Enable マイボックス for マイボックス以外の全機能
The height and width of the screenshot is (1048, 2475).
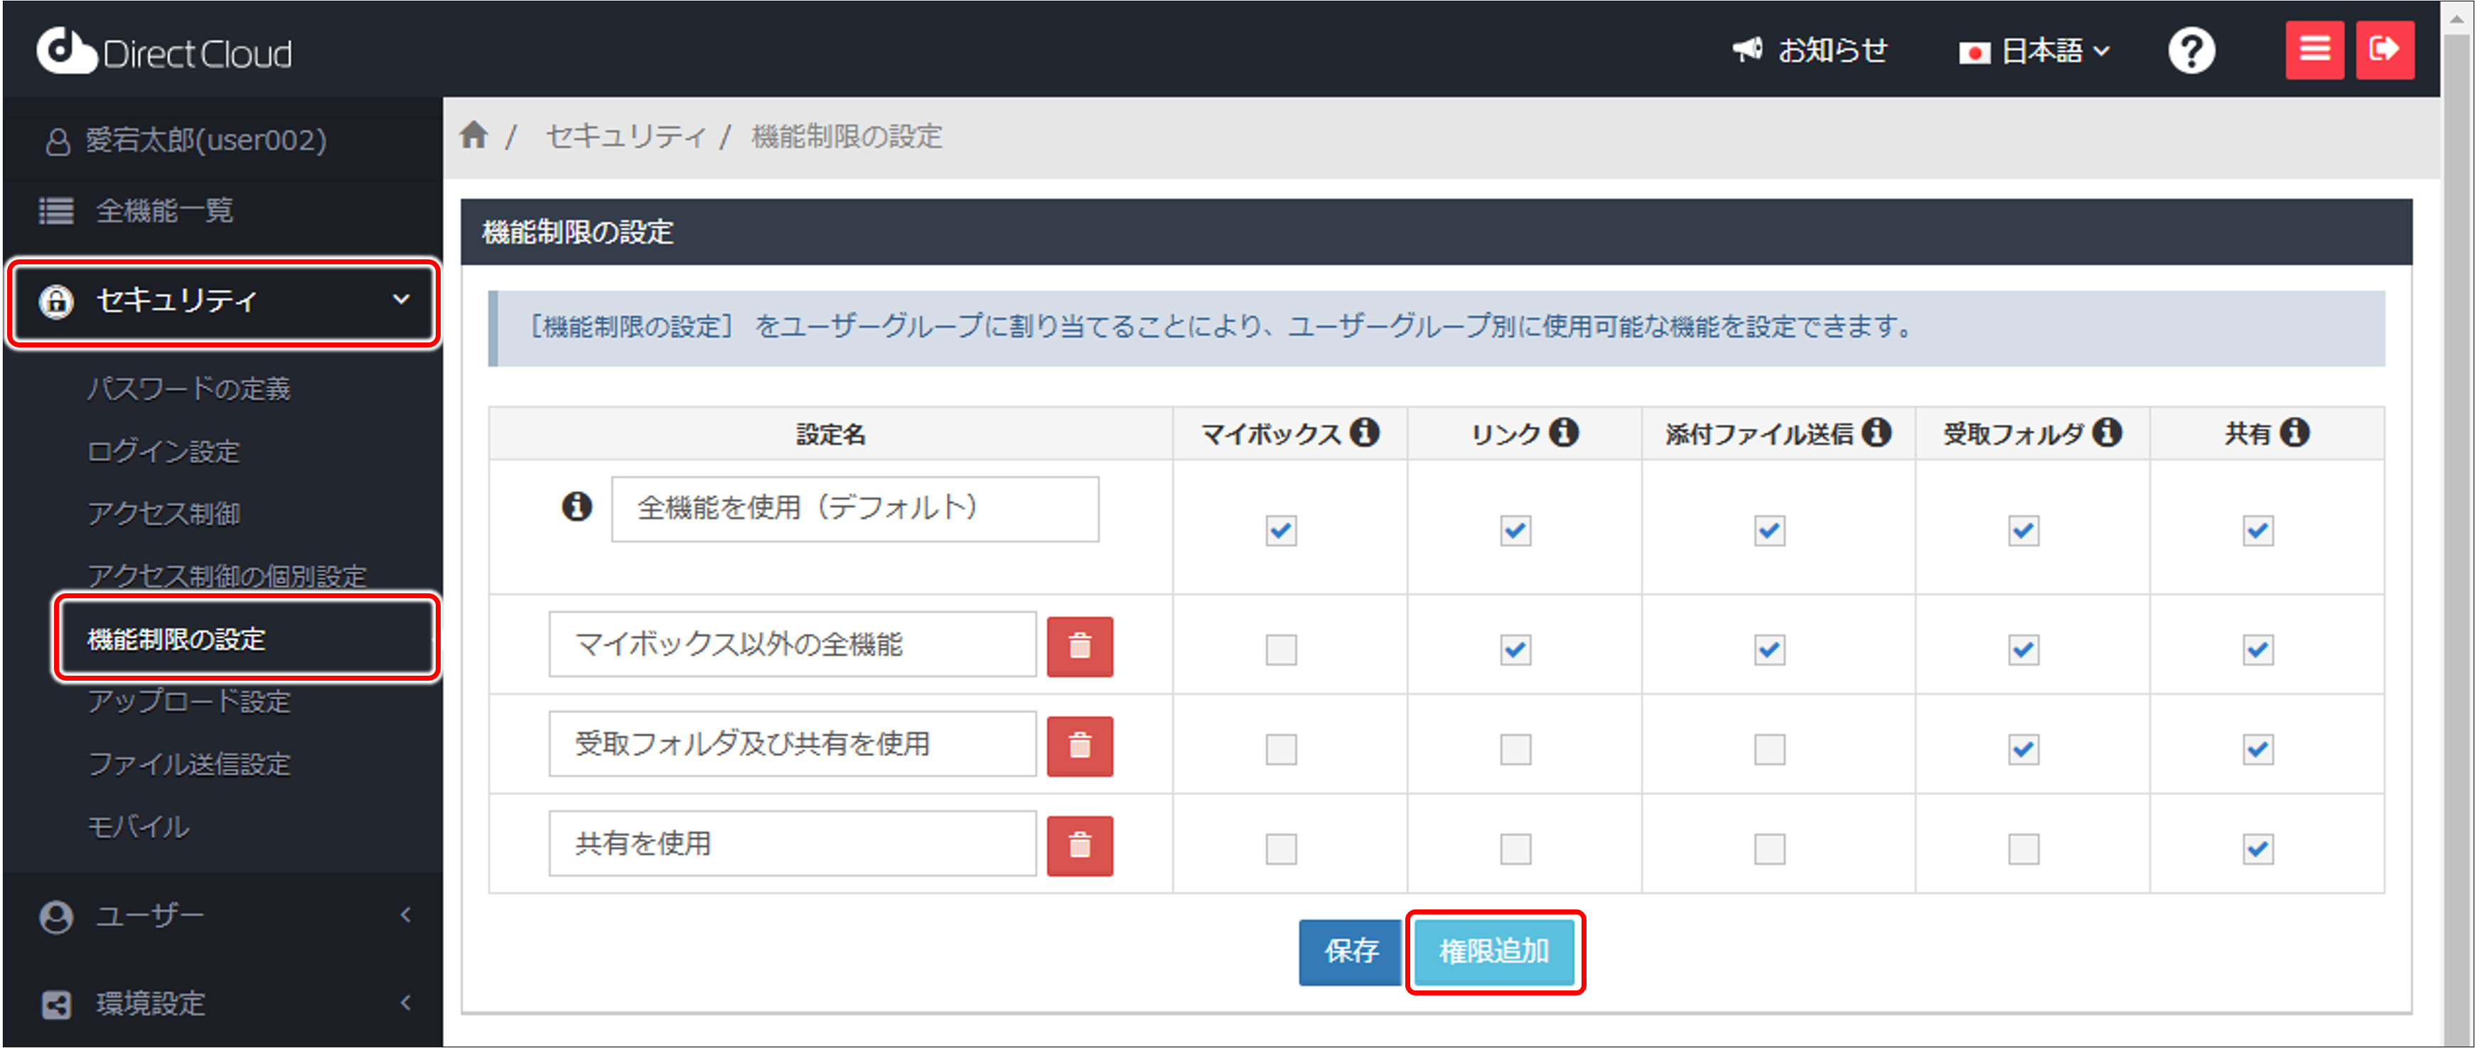pos(1281,650)
